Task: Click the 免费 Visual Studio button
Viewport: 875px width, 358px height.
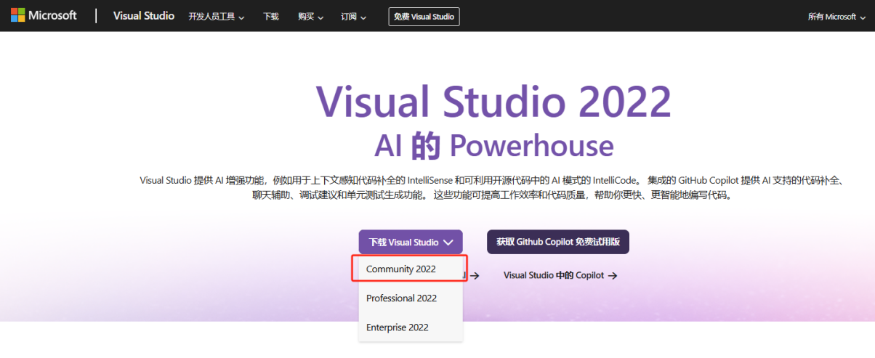Action: 424,16
